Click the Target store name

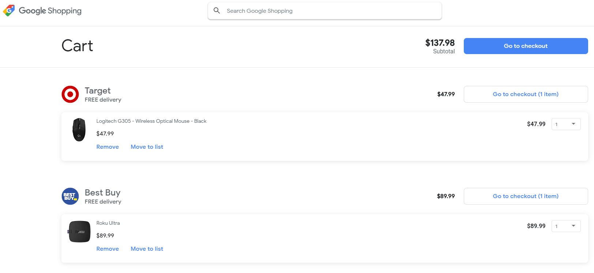(x=98, y=91)
